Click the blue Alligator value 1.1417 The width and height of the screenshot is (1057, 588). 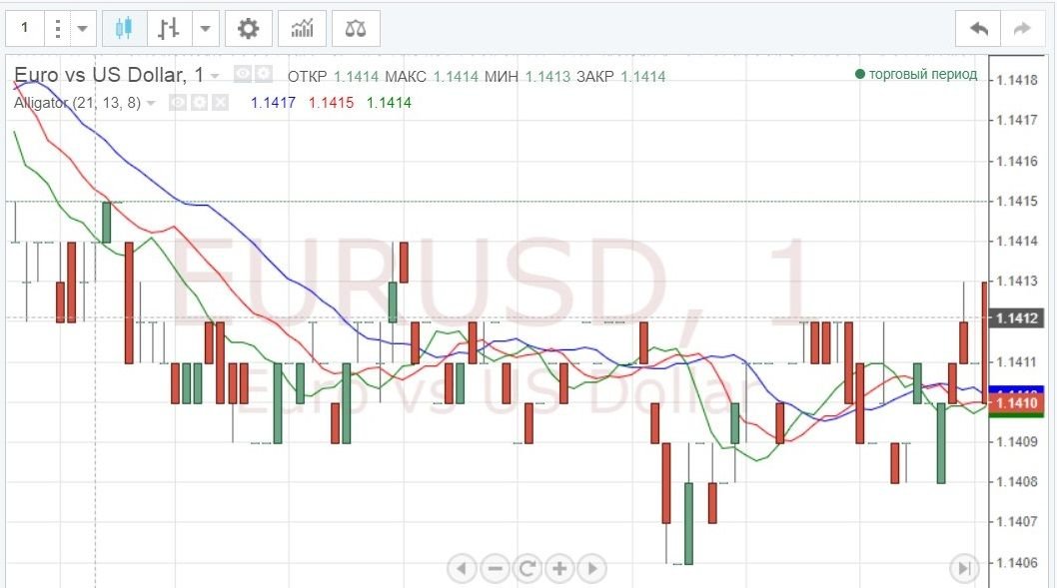[x=273, y=103]
